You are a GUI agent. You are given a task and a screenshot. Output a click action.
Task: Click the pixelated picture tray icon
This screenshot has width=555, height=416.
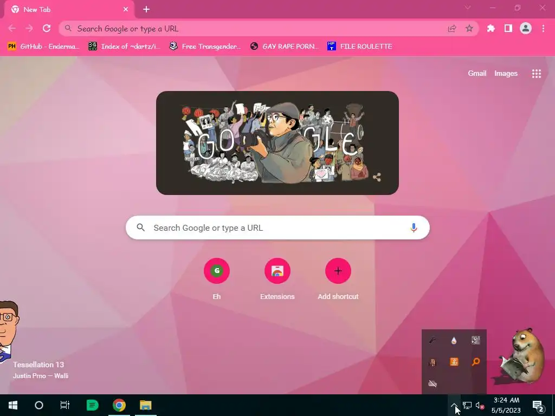pos(476,340)
